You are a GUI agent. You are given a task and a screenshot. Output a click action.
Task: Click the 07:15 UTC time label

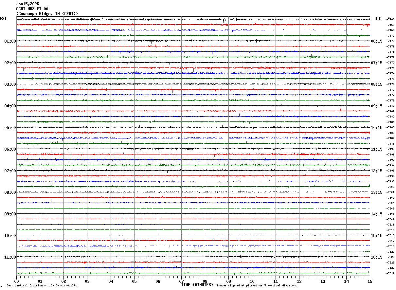coord(377,63)
